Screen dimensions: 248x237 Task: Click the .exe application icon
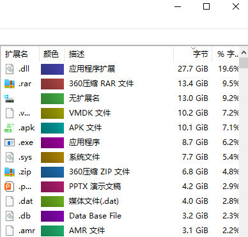click(10, 142)
